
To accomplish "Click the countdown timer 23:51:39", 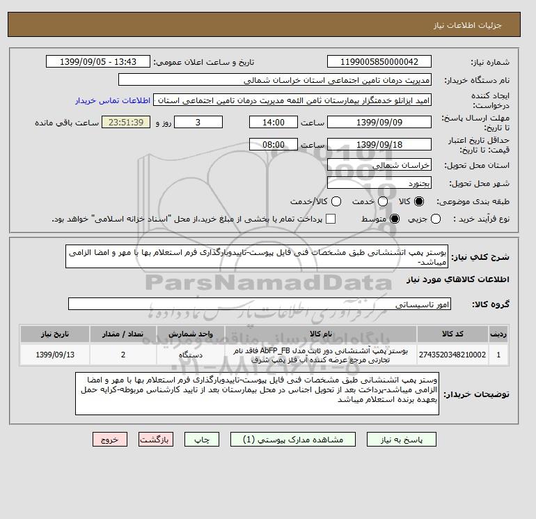I will (126, 122).
